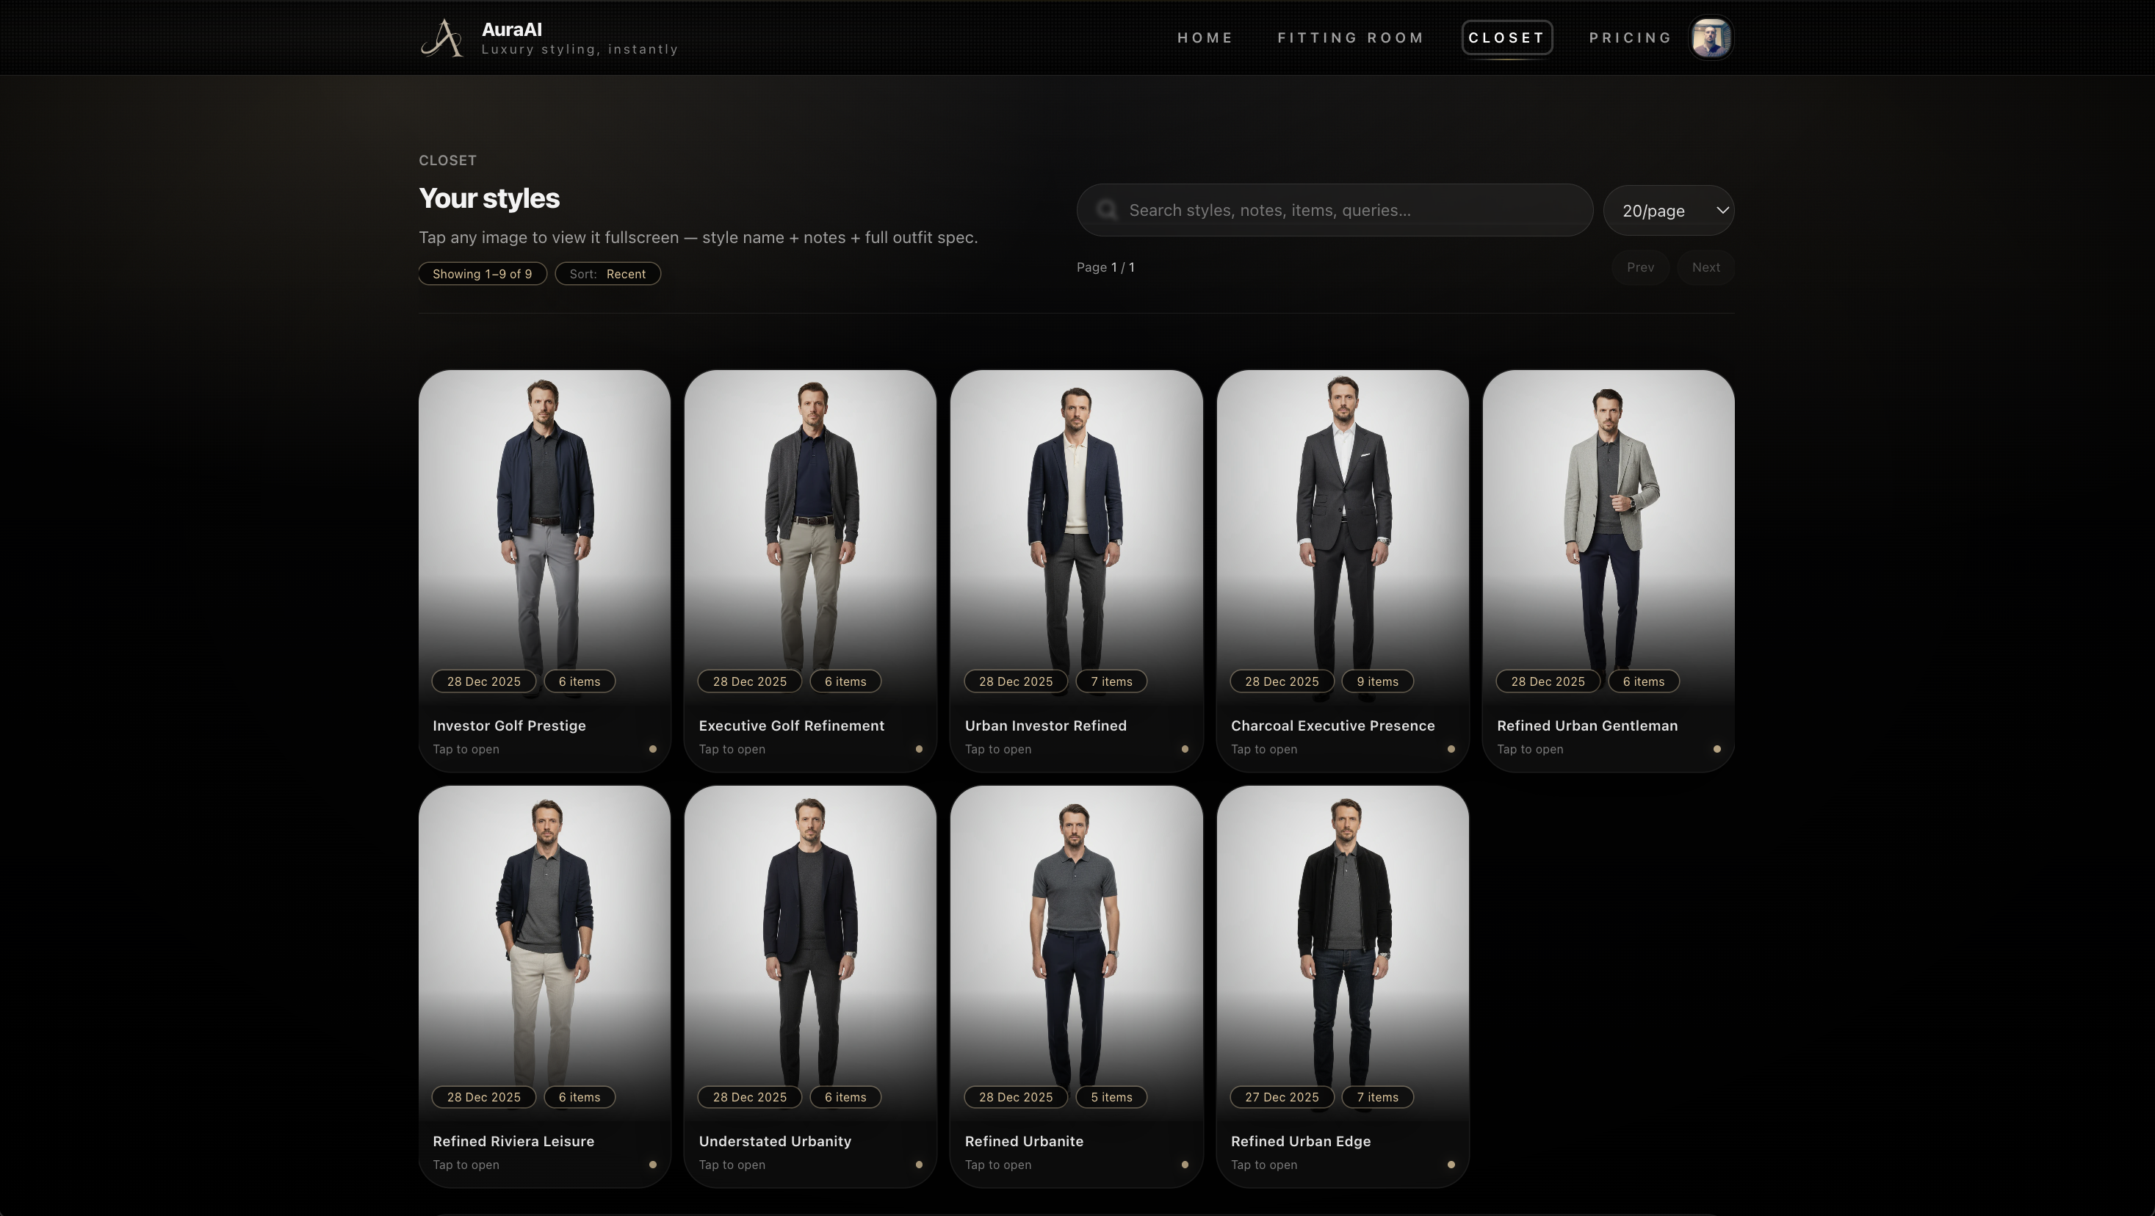Screen dimensions: 2155x1216
Task: Click the status dot on Refined Urban Edge card
Action: (x=1451, y=1164)
